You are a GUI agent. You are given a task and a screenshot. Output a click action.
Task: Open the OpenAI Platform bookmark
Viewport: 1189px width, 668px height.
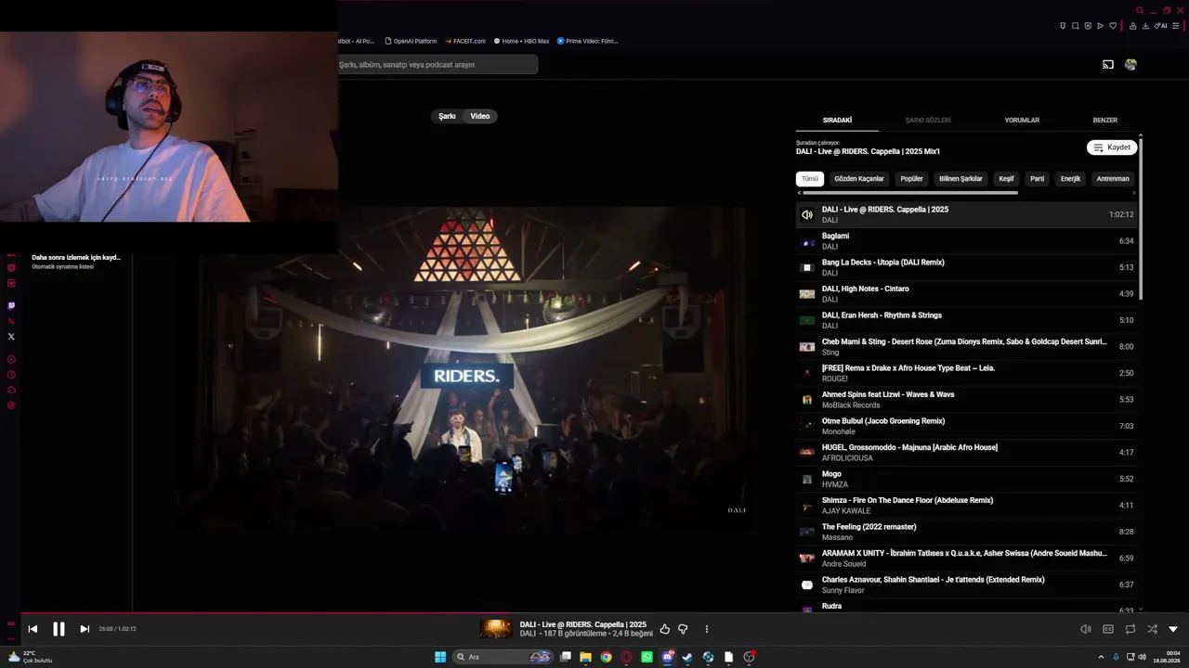(411, 41)
